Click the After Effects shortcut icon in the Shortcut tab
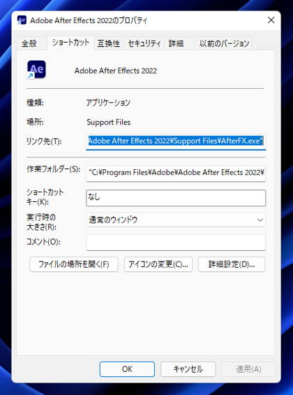The image size is (293, 395). tap(36, 70)
